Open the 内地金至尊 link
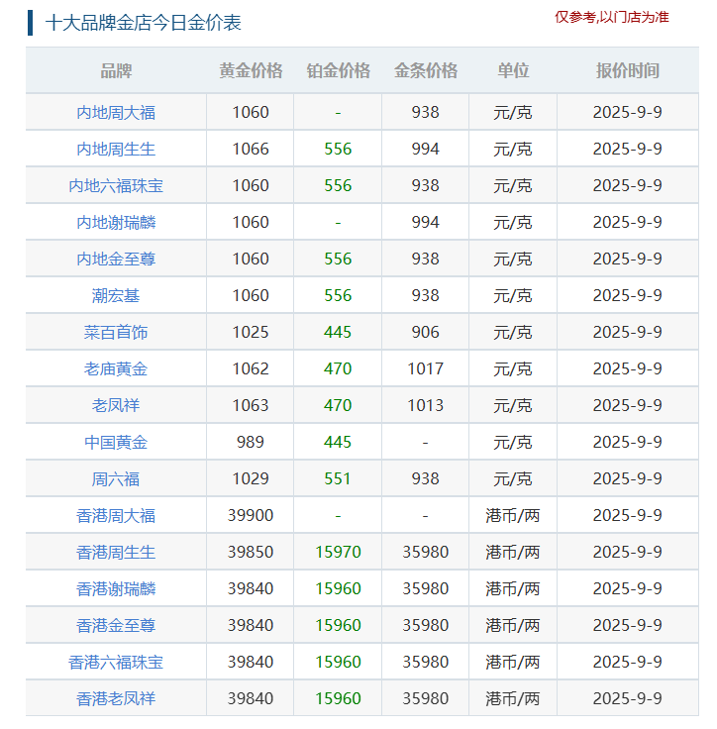 [116, 260]
